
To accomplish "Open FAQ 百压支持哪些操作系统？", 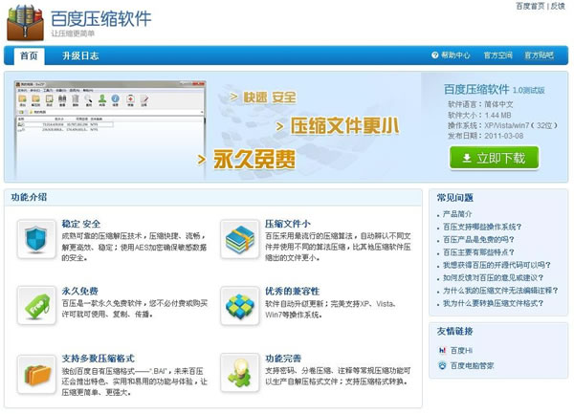I will (x=482, y=227).
